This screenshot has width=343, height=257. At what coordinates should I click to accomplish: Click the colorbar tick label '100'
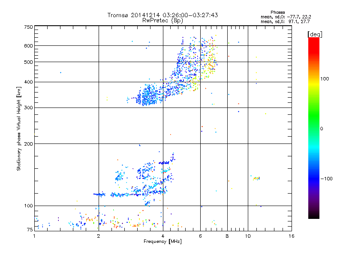point(325,79)
